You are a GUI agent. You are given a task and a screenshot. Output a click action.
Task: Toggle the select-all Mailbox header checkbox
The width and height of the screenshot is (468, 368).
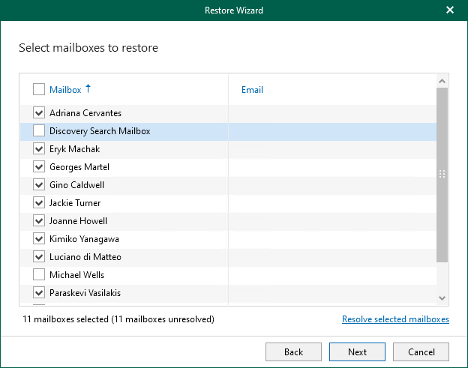click(x=39, y=90)
